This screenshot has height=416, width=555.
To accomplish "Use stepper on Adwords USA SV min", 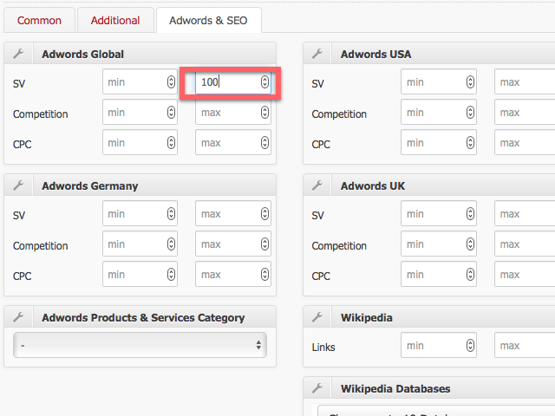I will [470, 82].
